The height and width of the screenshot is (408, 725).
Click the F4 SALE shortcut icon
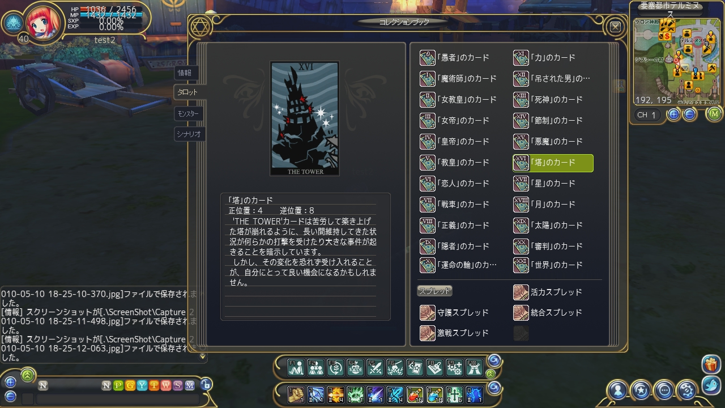pyautogui.click(x=356, y=368)
